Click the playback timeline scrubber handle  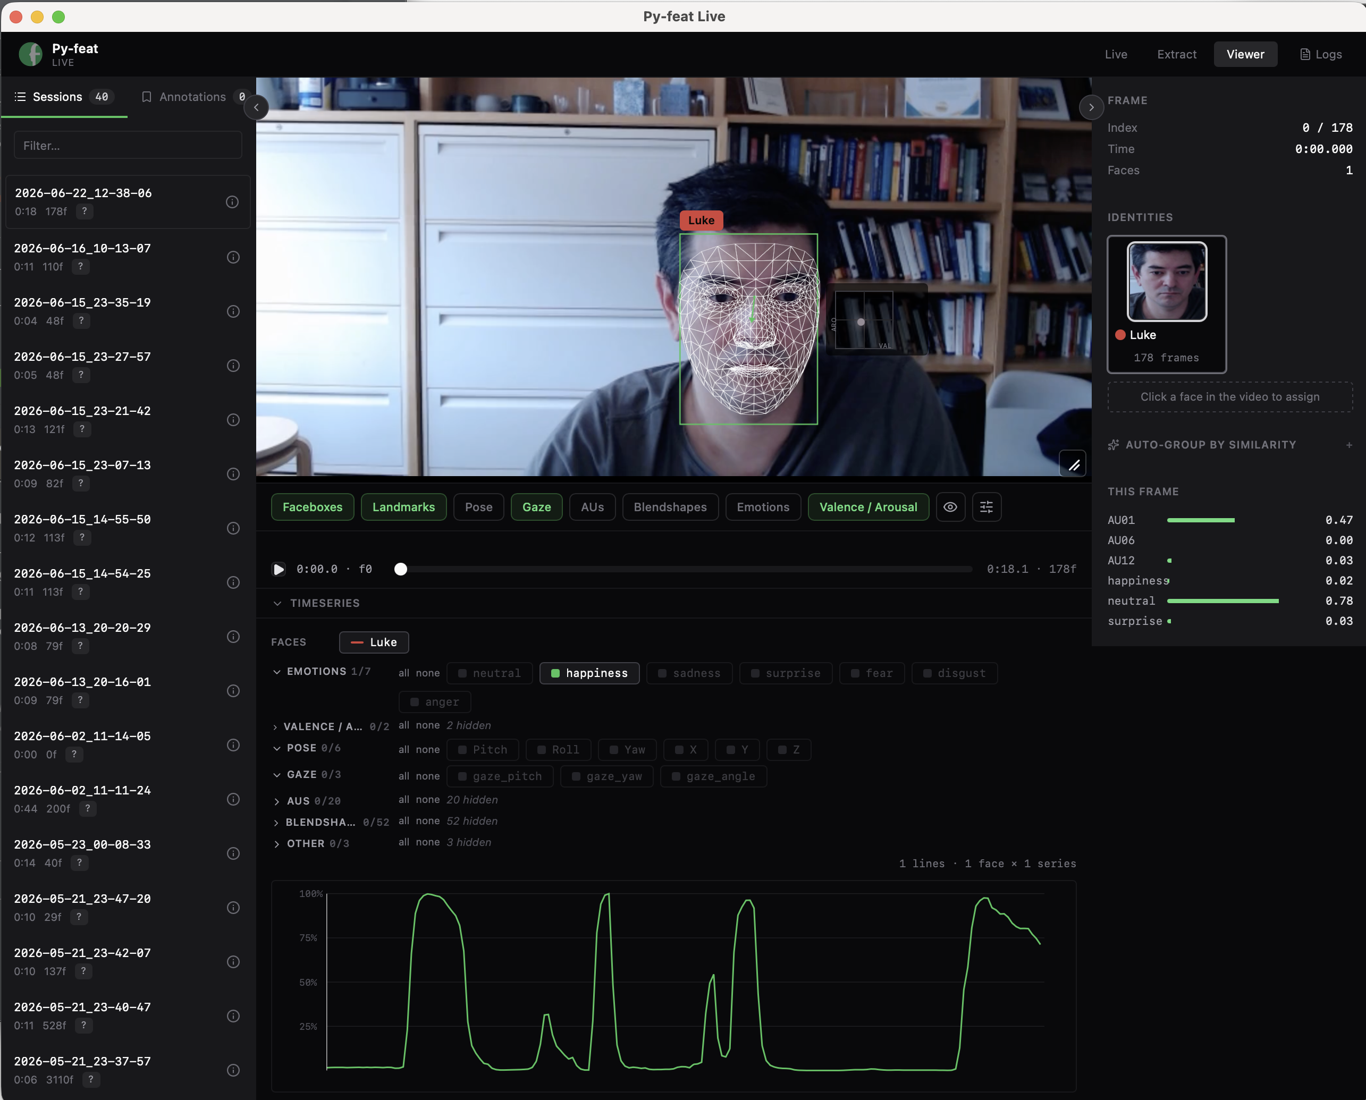[401, 569]
